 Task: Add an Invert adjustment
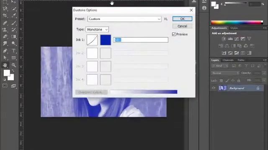click(224, 53)
